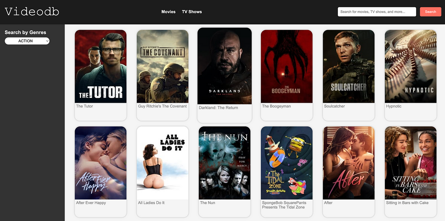Open the After movie poster
The width and height of the screenshot is (445, 221).
click(349, 163)
